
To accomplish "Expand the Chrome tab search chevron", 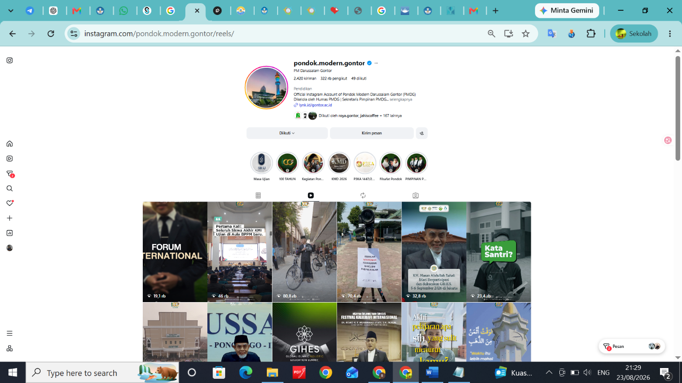I will pos(11,10).
